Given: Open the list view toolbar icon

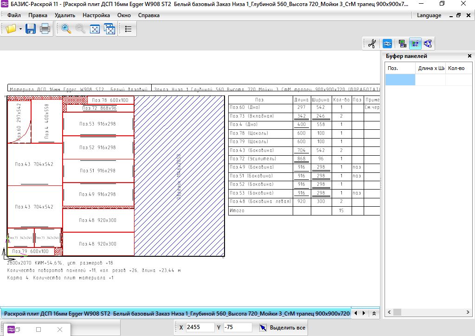Looking at the screenshot, I should pos(128,29).
